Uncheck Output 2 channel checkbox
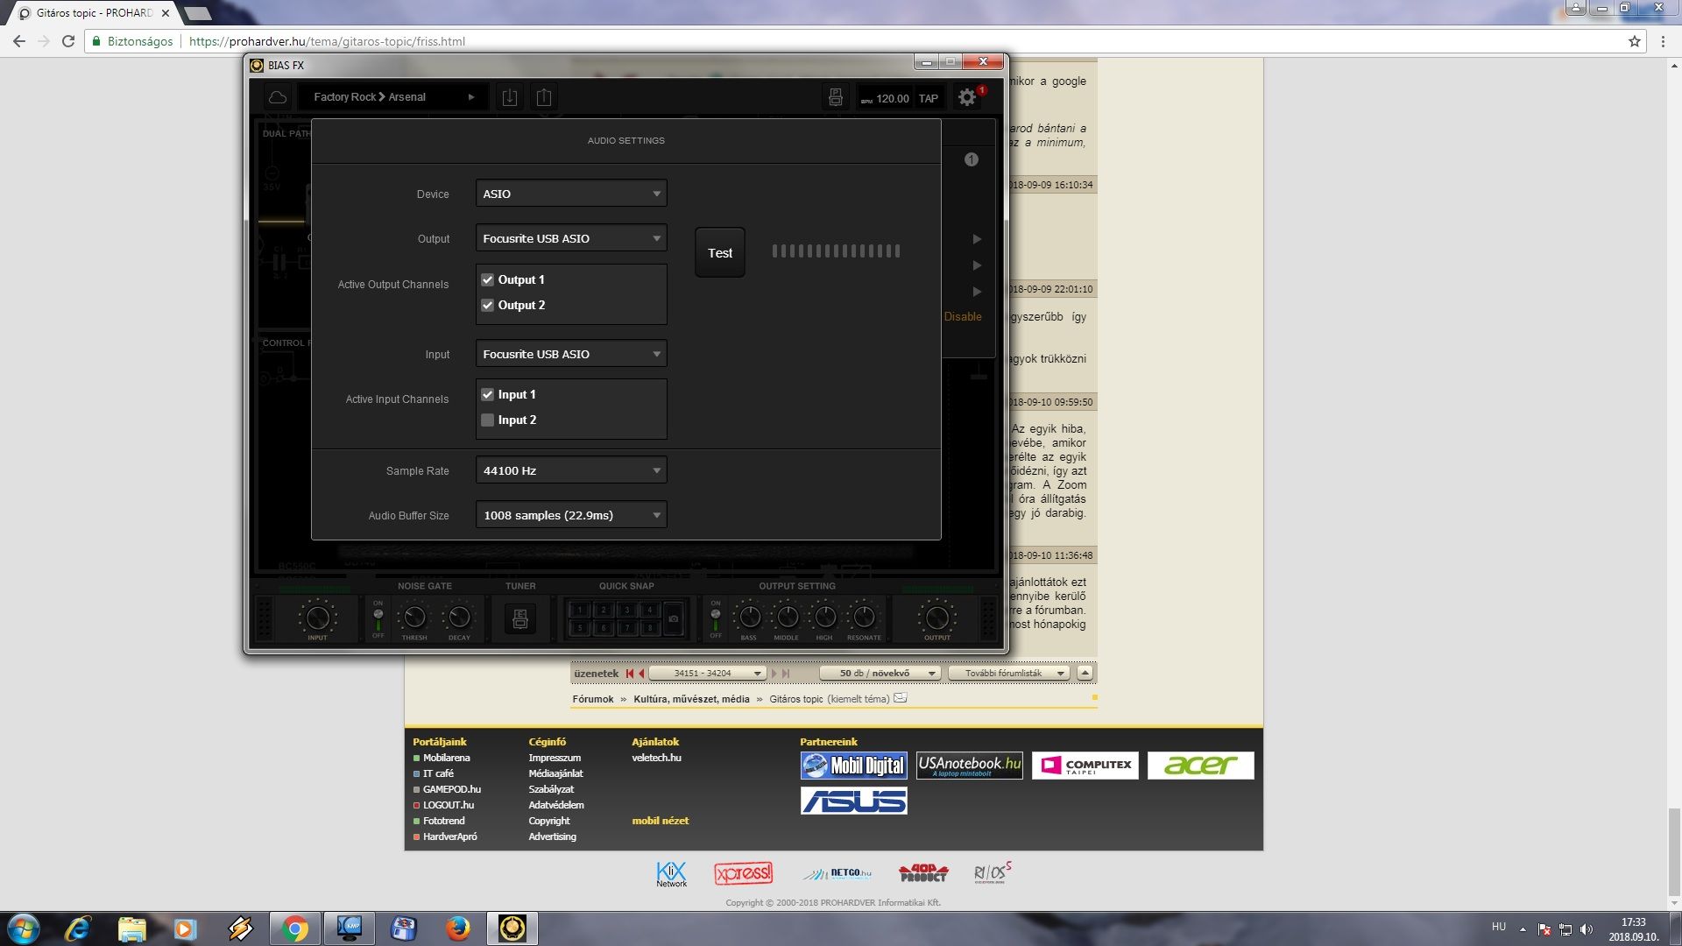Screen dimensions: 1682x946 488,306
